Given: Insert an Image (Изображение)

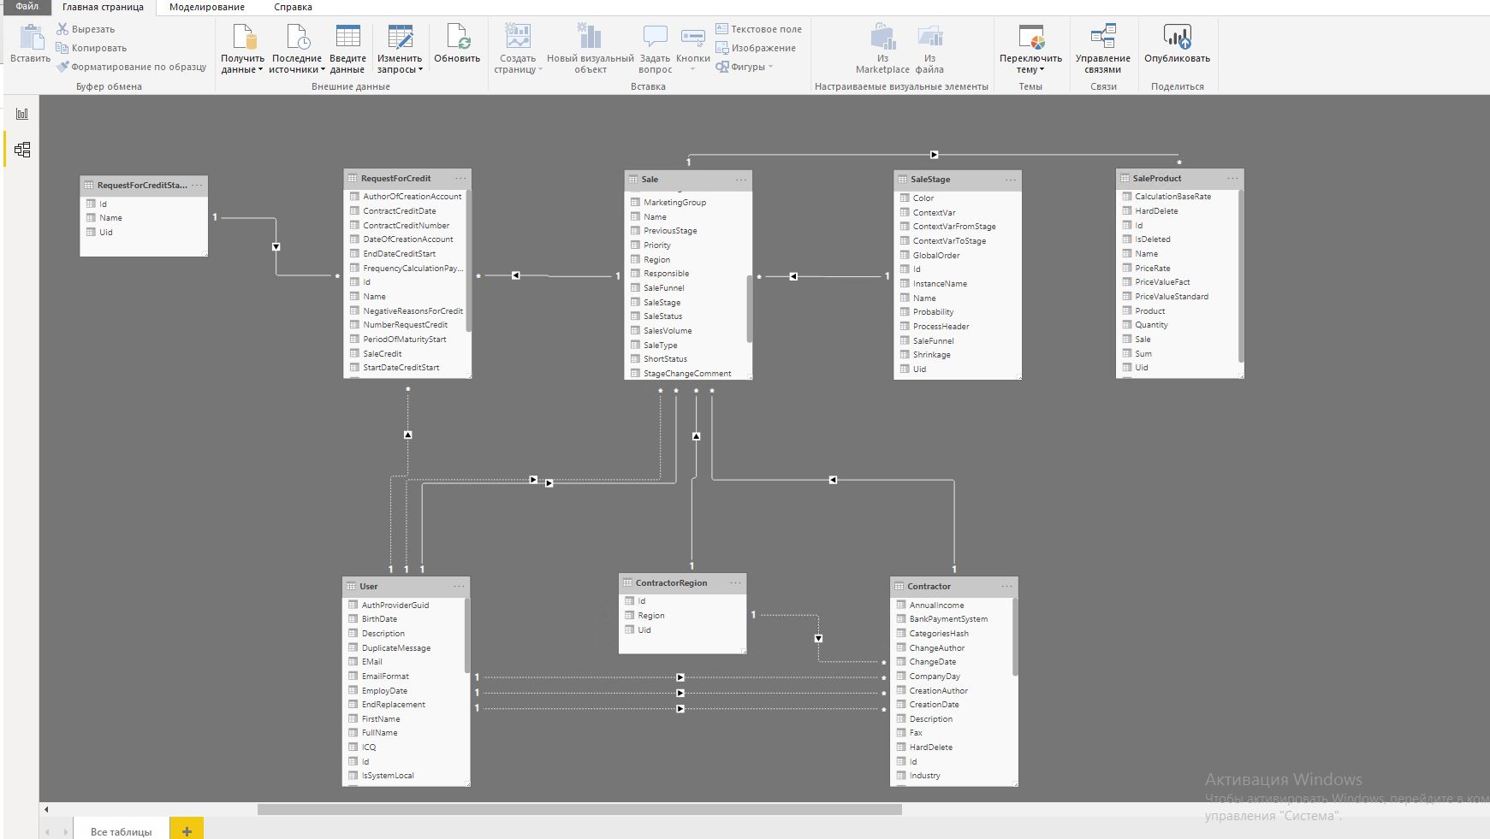Looking at the screenshot, I should [x=756, y=48].
